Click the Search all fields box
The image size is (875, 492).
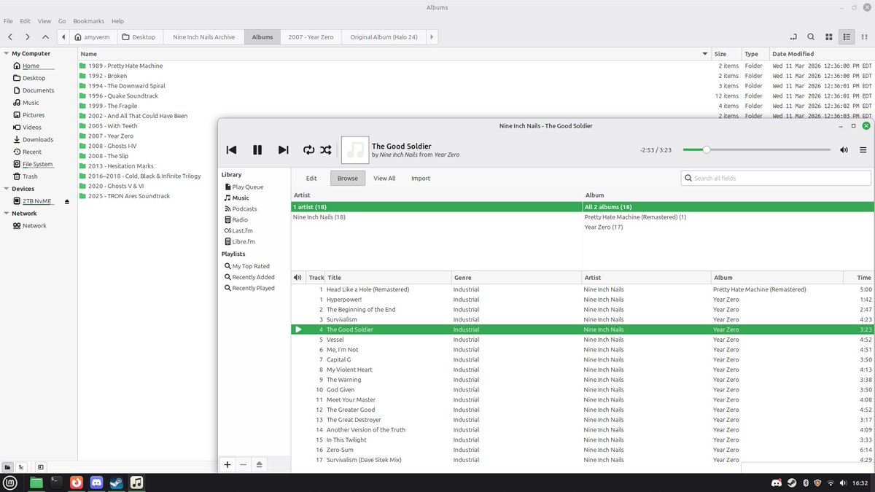(776, 178)
